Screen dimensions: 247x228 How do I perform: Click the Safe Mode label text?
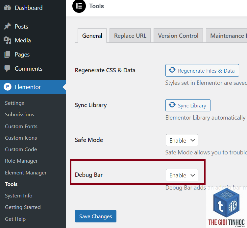pos(89,140)
